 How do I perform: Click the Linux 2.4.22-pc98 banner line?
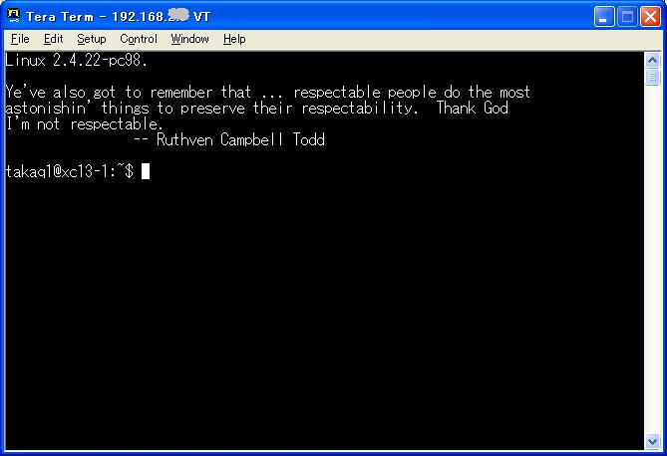[x=76, y=61]
